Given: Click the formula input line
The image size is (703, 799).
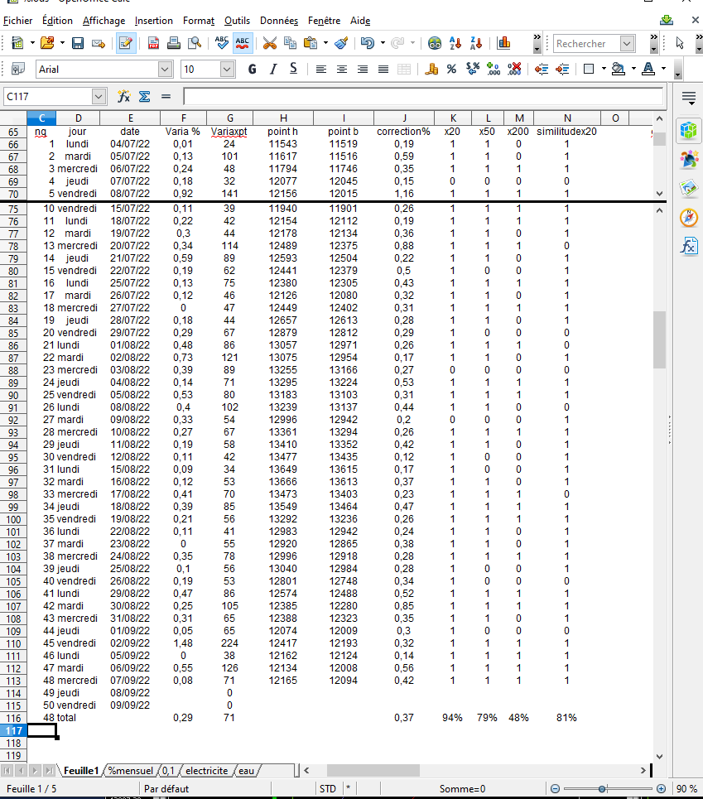Looking at the screenshot, I should (x=422, y=97).
